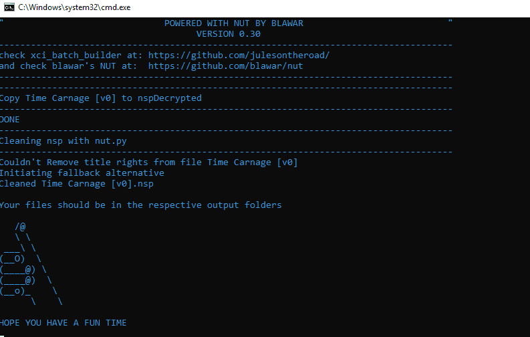Click the Copy Time Carnage to nspDecrypted line
Image resolution: width=530 pixels, height=337 pixels.
(101, 98)
